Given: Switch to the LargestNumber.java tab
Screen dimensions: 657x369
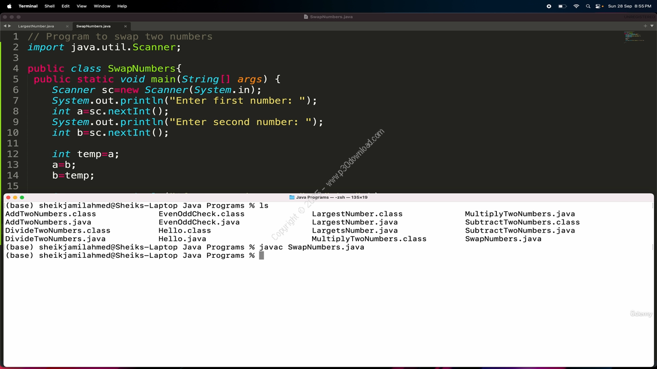Looking at the screenshot, I should 36,26.
